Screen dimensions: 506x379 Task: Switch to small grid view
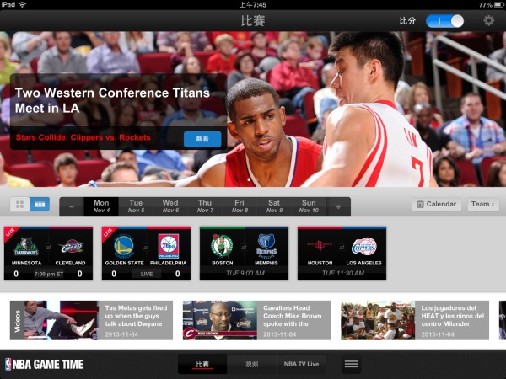click(19, 205)
